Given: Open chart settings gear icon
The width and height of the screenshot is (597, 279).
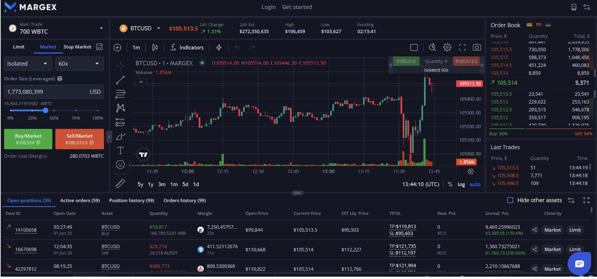Looking at the screenshot, I should [447, 47].
